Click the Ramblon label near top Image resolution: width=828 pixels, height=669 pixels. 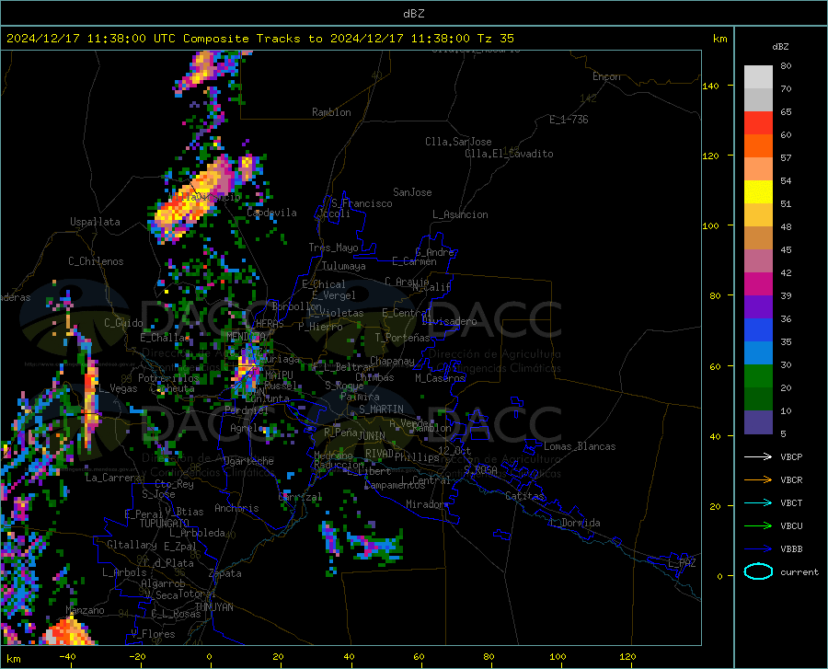pyautogui.click(x=331, y=112)
